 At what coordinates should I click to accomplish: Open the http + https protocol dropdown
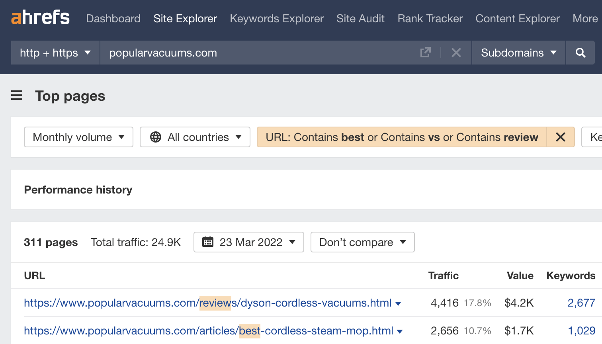pos(55,52)
